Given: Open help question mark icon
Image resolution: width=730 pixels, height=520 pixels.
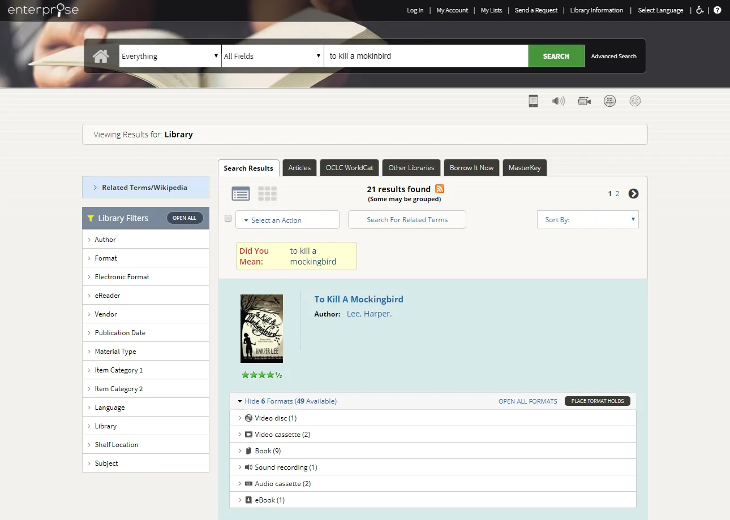Looking at the screenshot, I should point(718,10).
